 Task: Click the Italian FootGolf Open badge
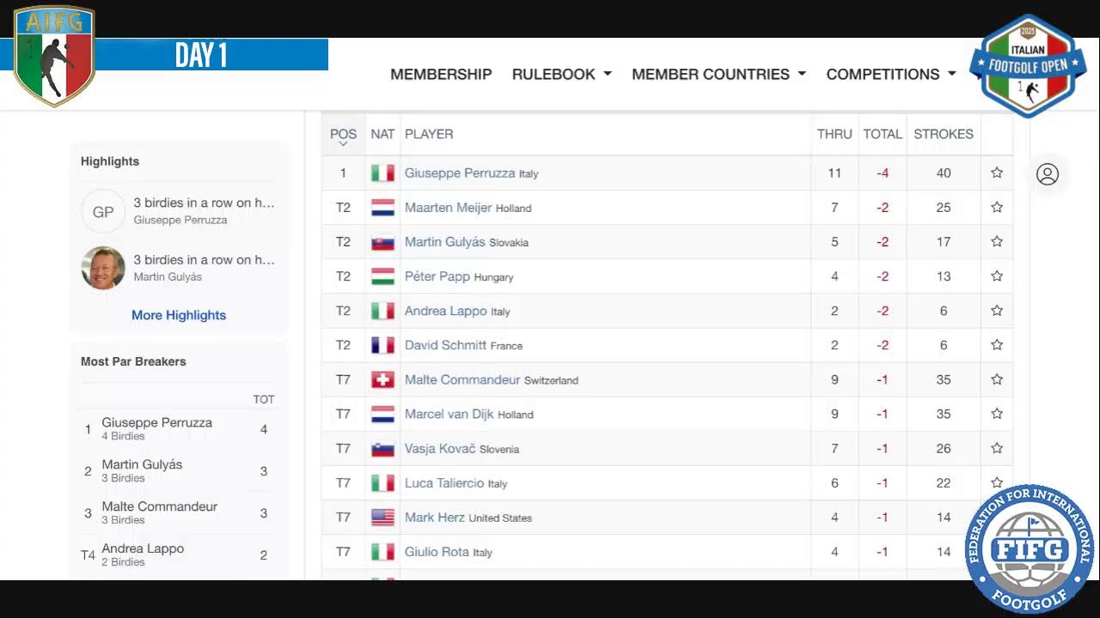[1028, 65]
